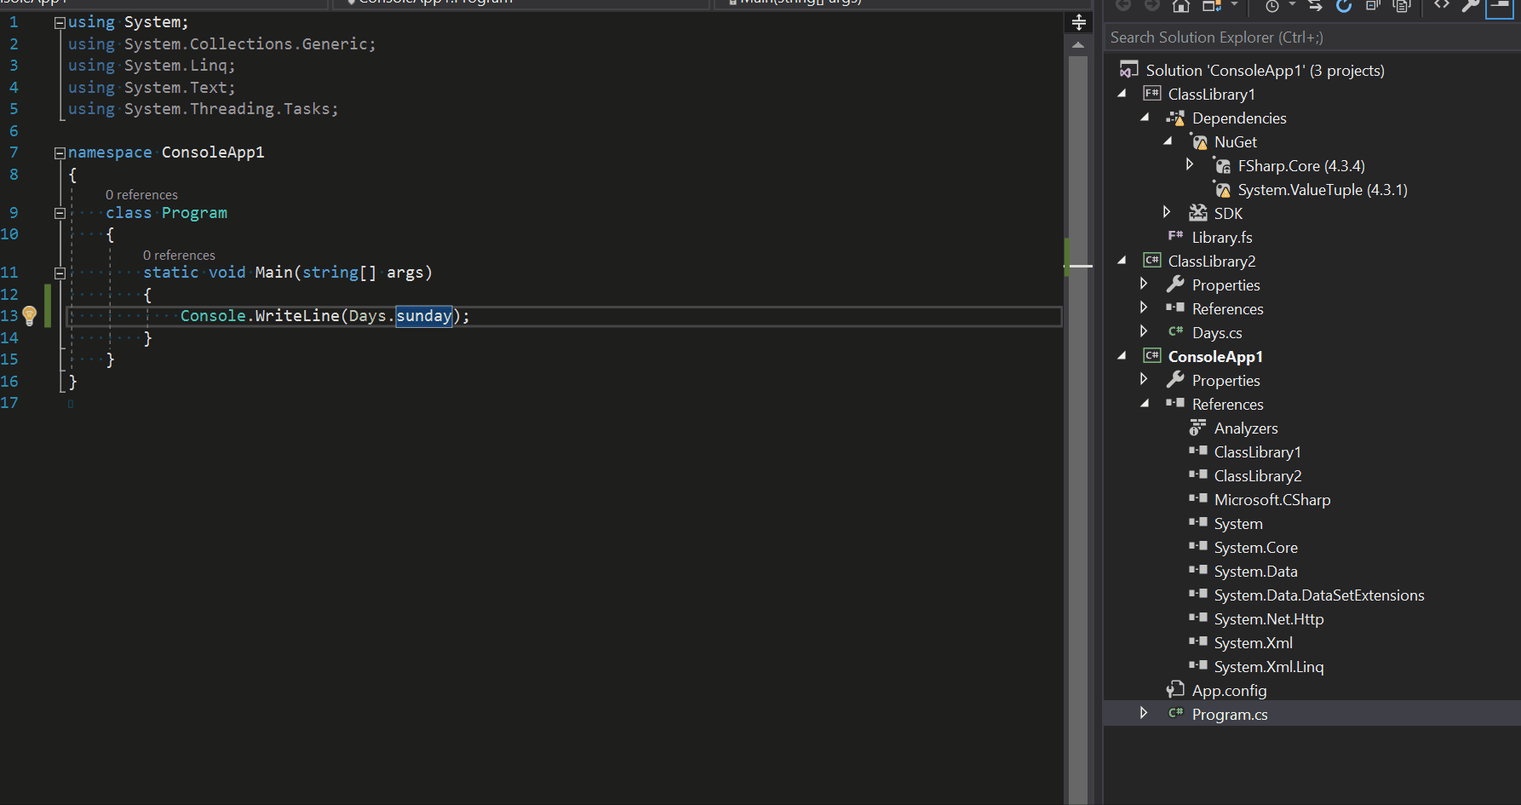
Task: Click the 0 references link above Main
Action: (179, 255)
